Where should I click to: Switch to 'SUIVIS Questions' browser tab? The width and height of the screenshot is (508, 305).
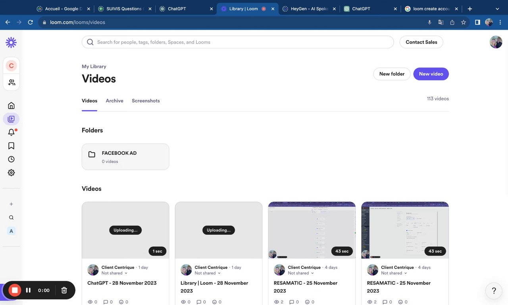point(124,9)
